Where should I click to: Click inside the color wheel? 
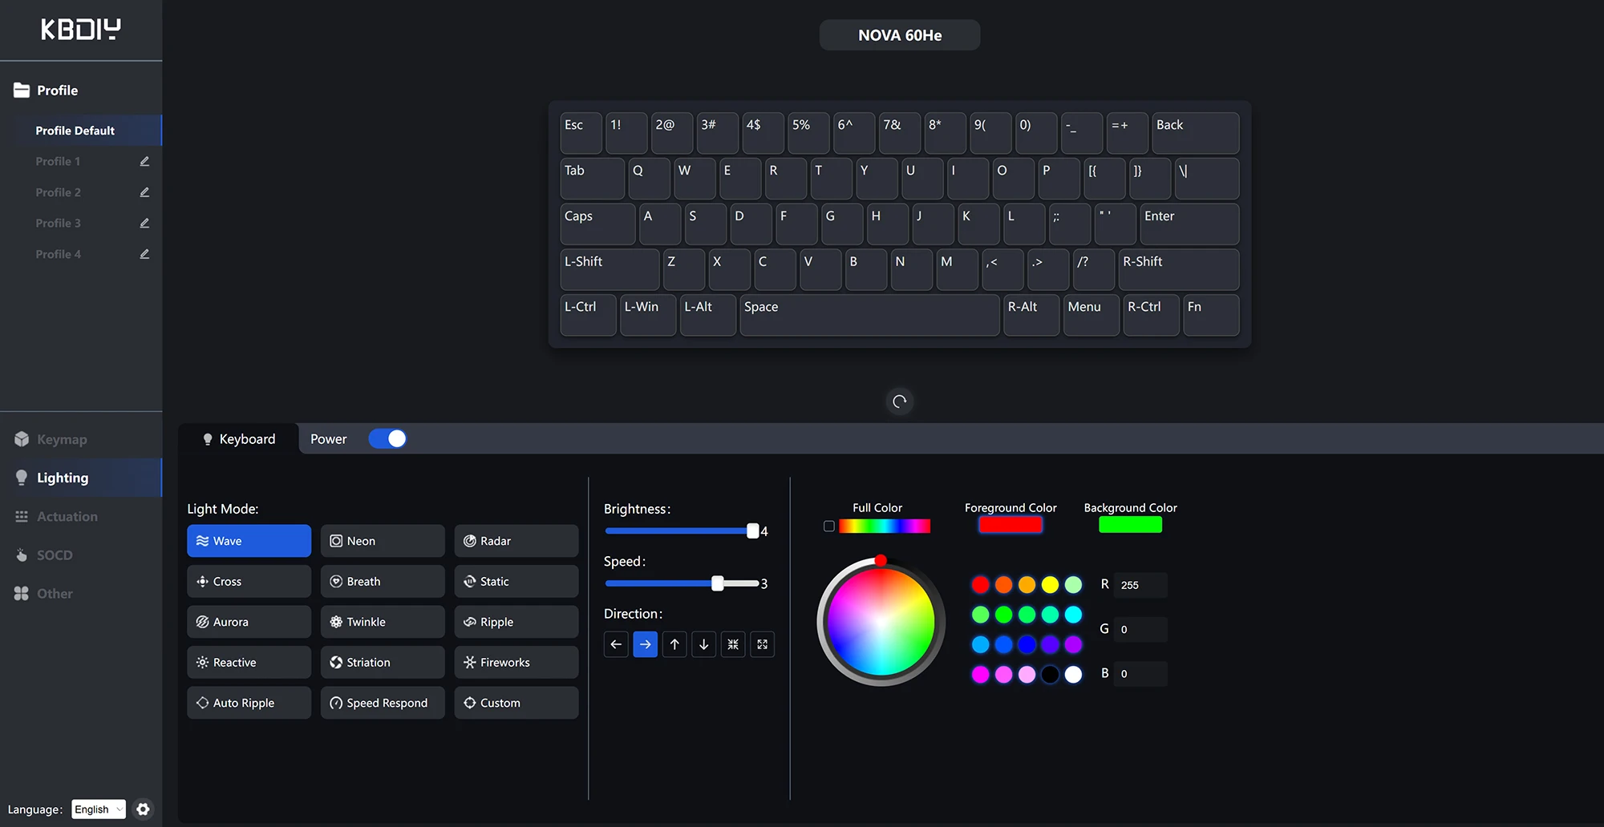click(881, 622)
